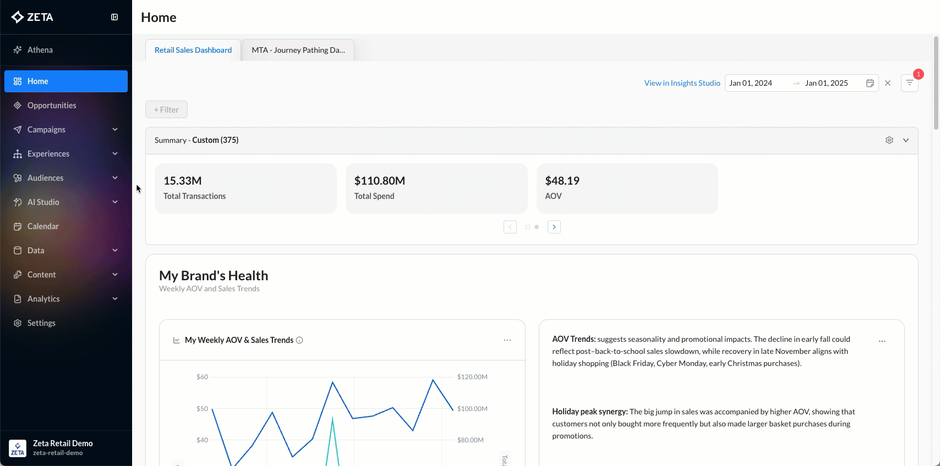Show info tooltip for Weekly AOV chart
Image resolution: width=940 pixels, height=466 pixels.
tap(299, 340)
